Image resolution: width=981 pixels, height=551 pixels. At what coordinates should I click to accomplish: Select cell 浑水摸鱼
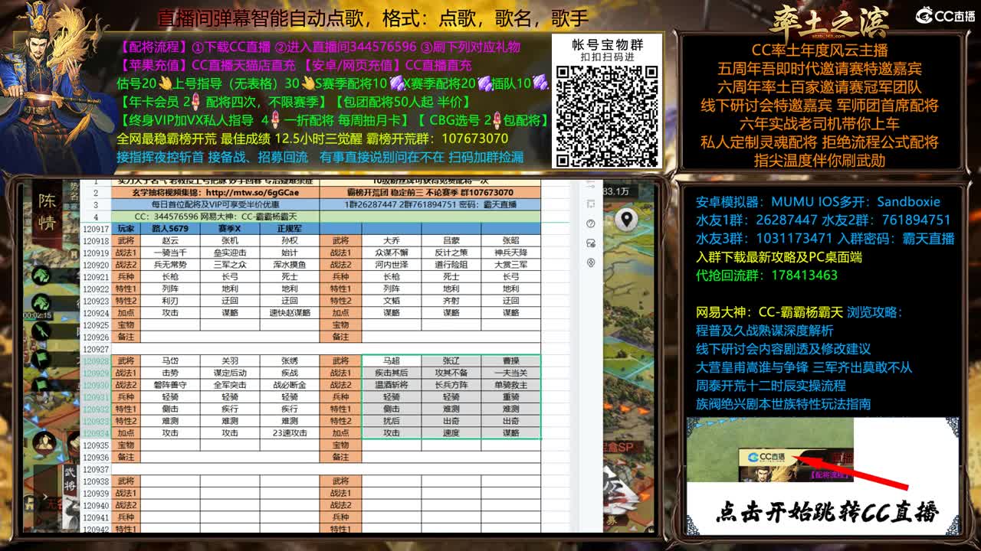[x=289, y=265]
